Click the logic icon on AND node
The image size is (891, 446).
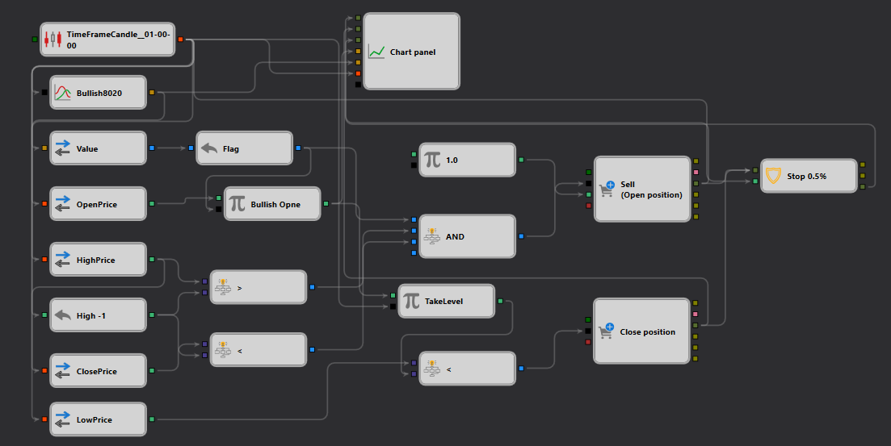click(x=432, y=236)
